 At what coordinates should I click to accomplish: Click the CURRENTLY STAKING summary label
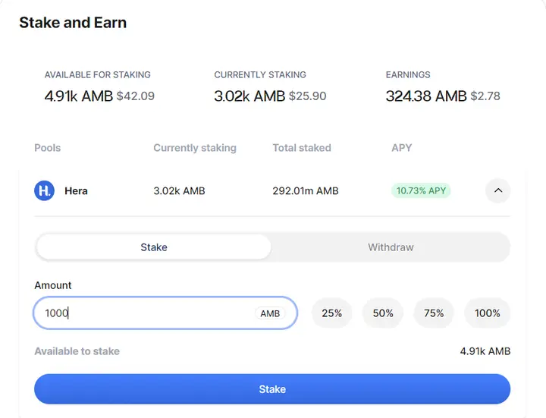pyautogui.click(x=260, y=74)
